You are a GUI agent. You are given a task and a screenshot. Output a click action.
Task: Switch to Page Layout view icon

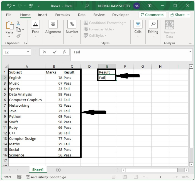click(x=125, y=177)
